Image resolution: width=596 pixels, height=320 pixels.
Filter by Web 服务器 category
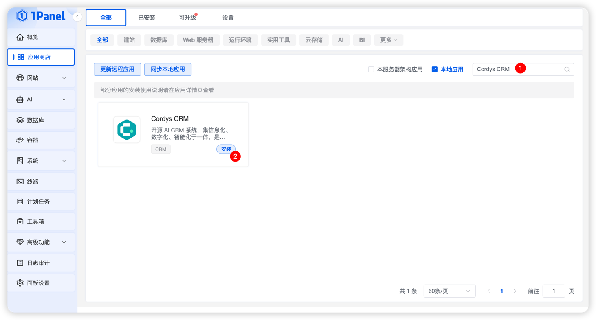coord(198,40)
